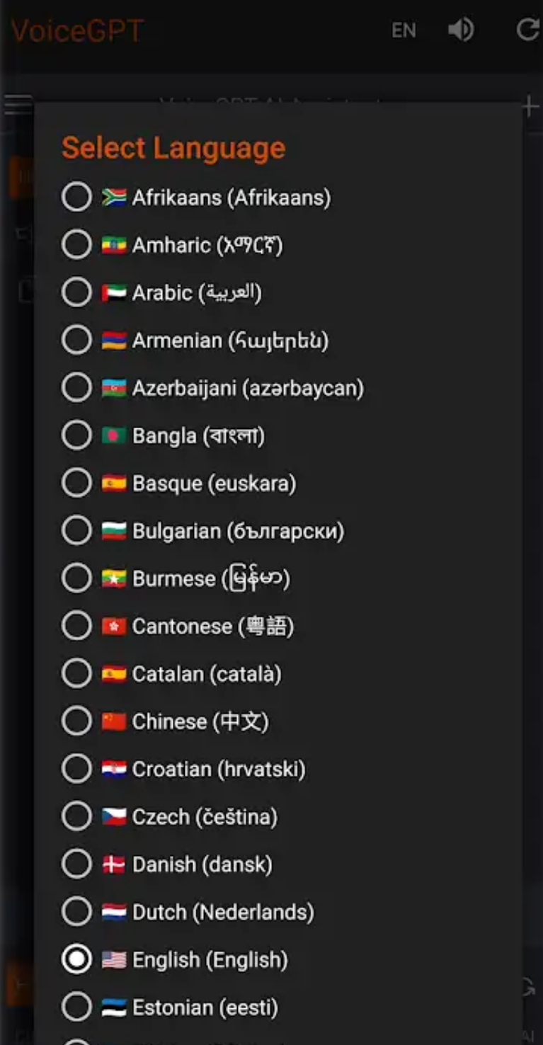Click the VoiceGPT title

point(78,30)
